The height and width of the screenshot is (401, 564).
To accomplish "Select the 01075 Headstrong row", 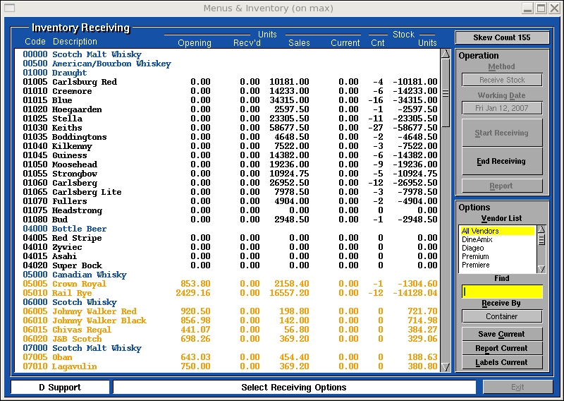I will 227,211.
